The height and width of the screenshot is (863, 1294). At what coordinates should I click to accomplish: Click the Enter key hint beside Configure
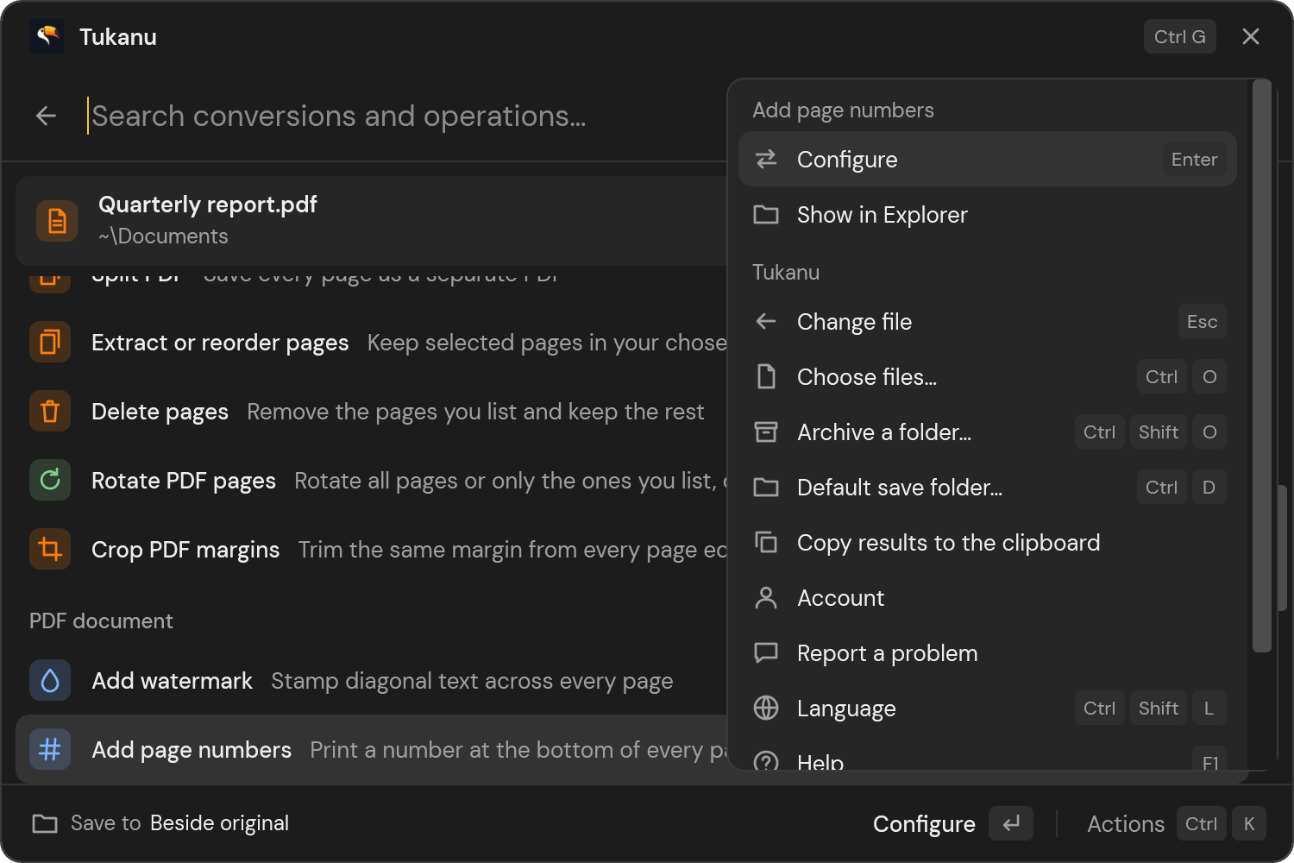pos(1194,159)
